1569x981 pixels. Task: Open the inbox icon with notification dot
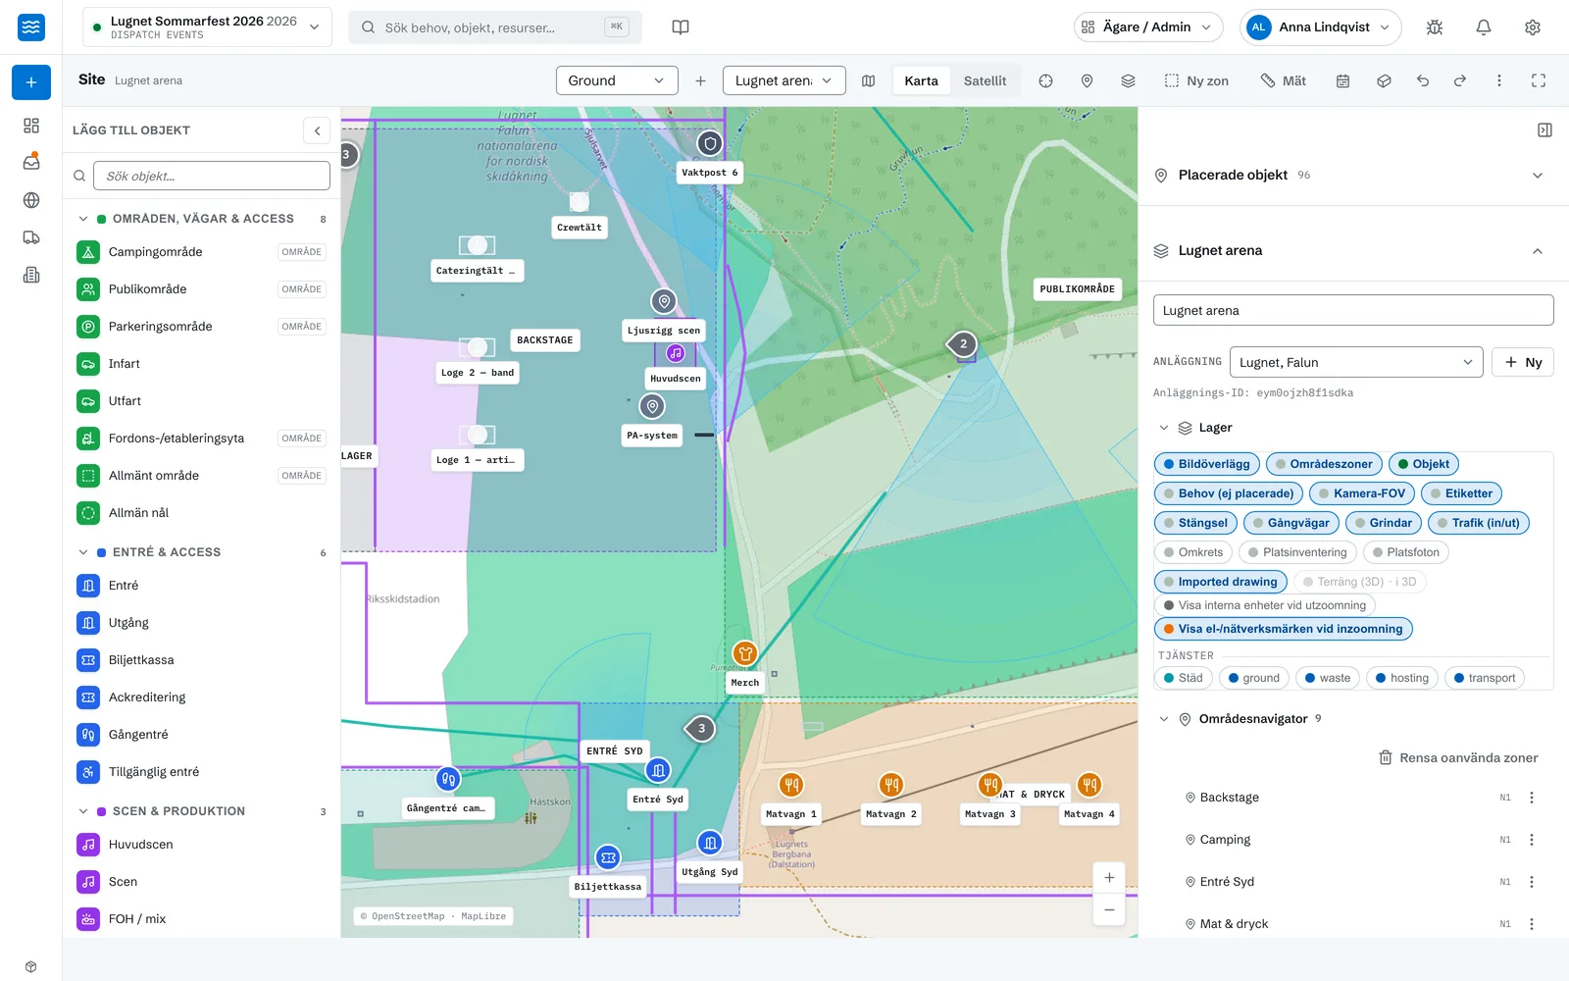31,162
